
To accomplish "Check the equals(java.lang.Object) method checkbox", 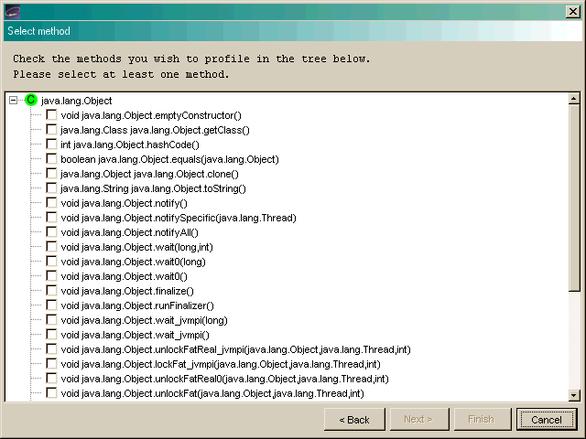I will [x=51, y=158].
